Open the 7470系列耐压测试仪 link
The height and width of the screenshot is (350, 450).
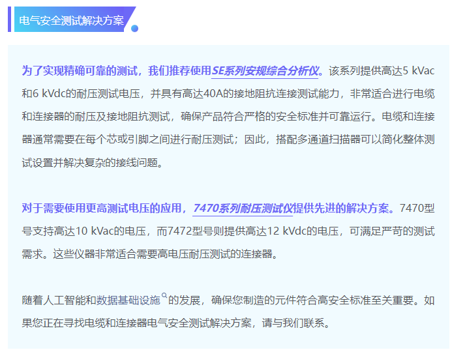tap(243, 209)
